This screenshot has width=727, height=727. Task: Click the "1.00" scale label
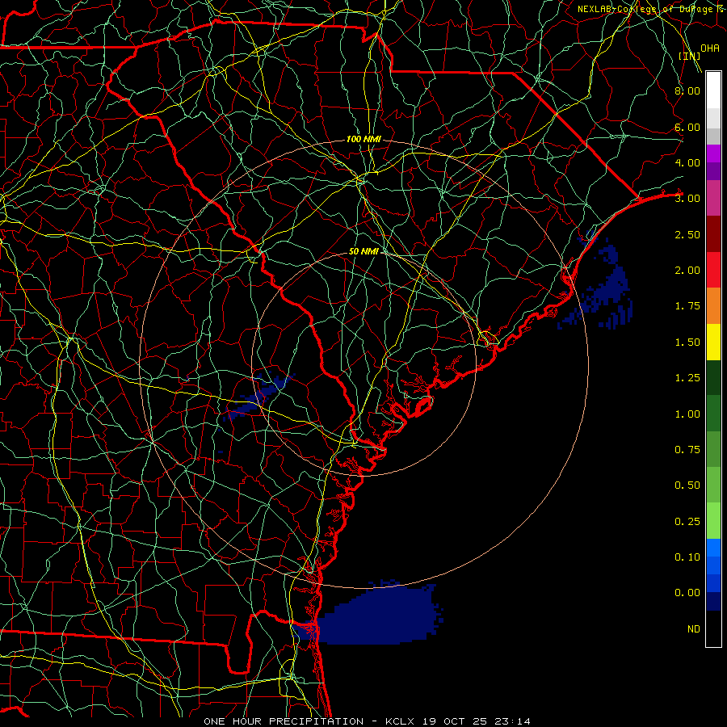(x=687, y=414)
